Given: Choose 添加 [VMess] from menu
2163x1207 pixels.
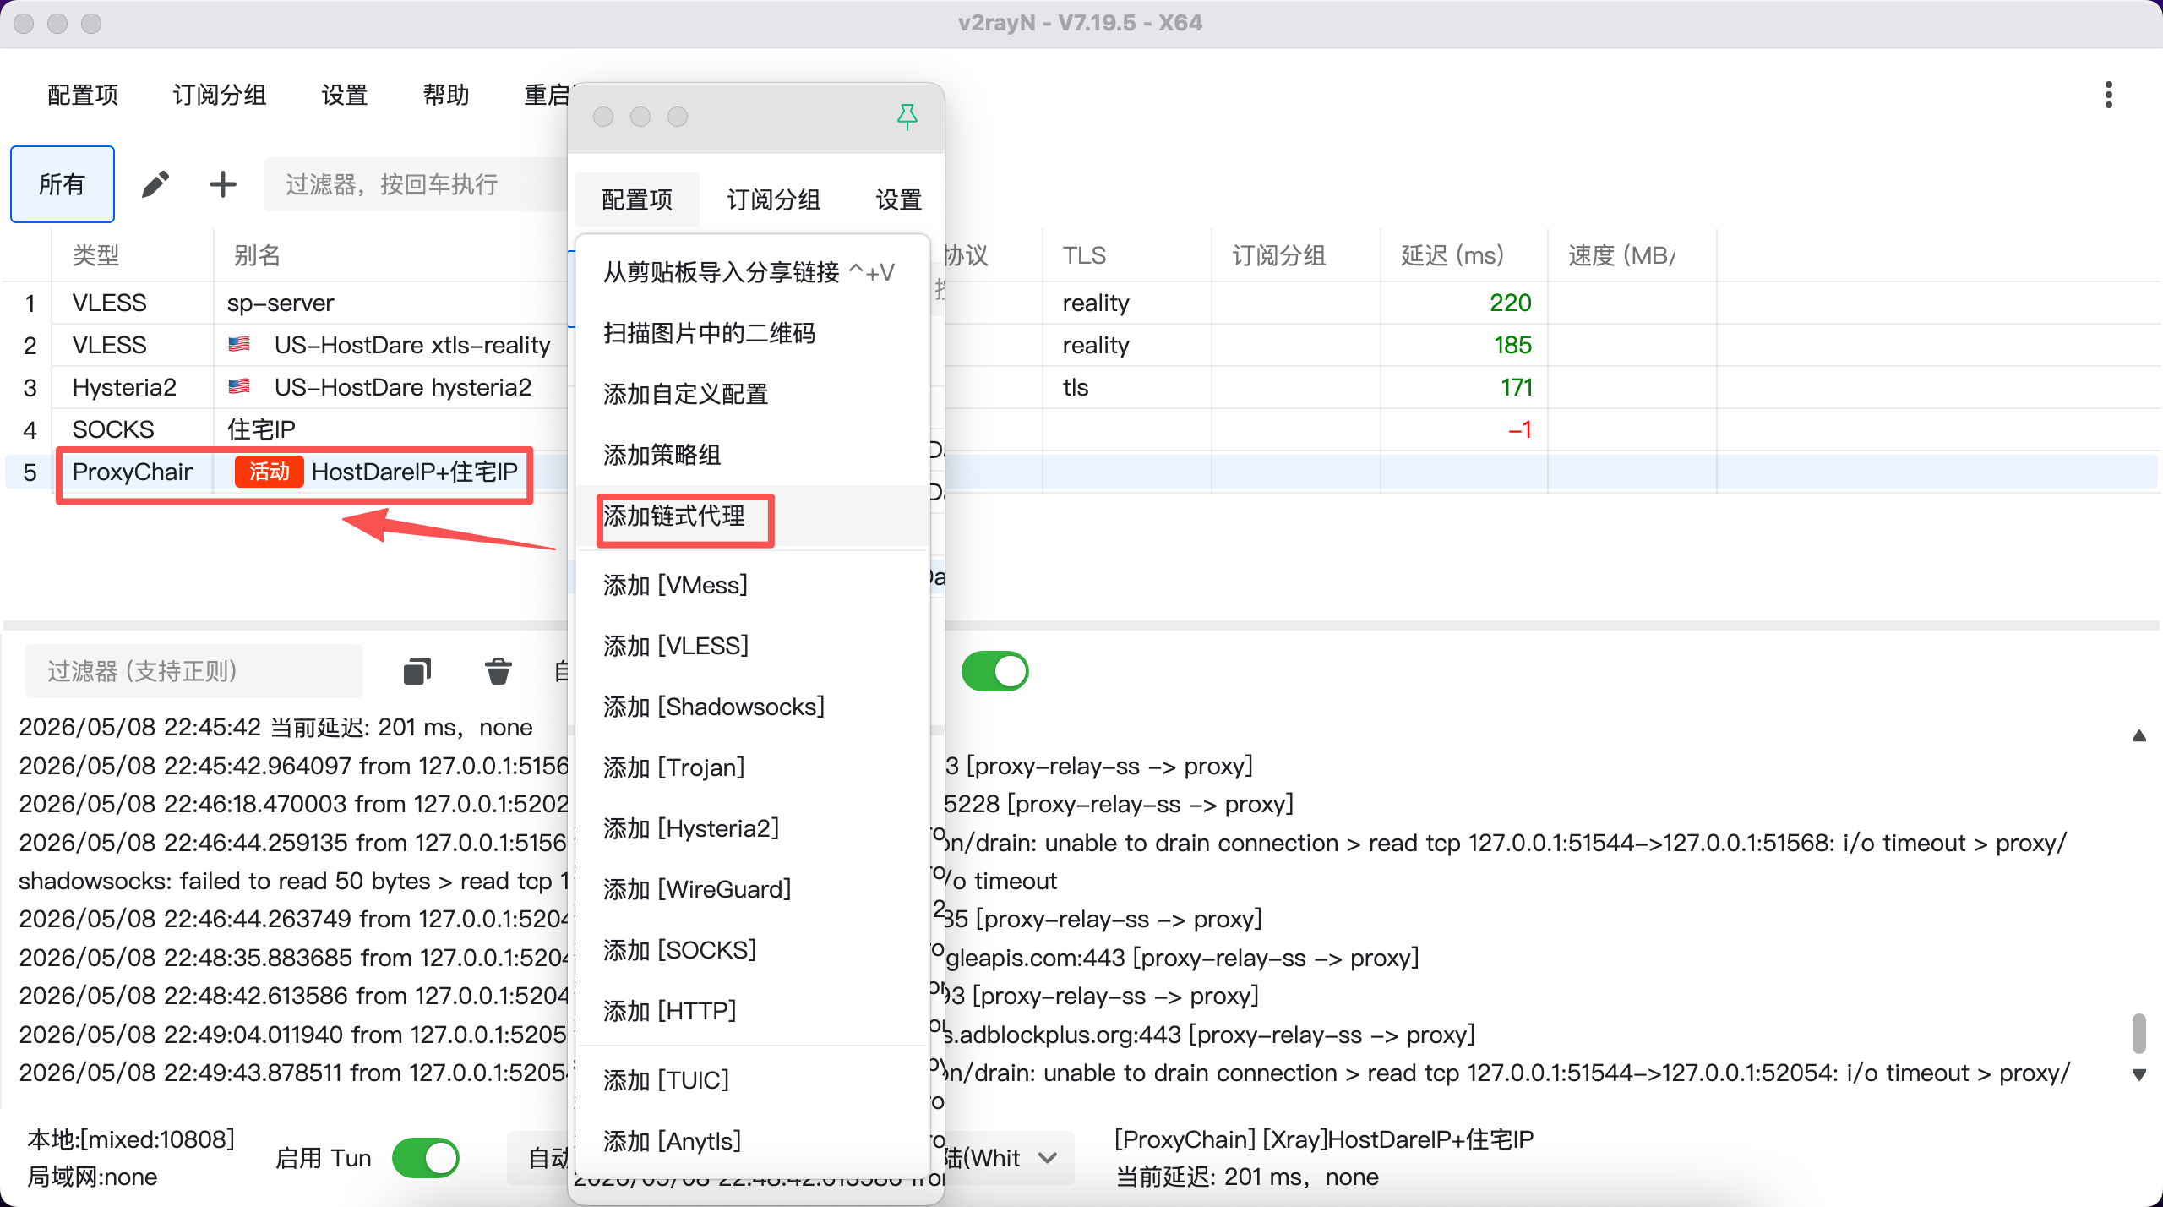Looking at the screenshot, I should [x=753, y=585].
